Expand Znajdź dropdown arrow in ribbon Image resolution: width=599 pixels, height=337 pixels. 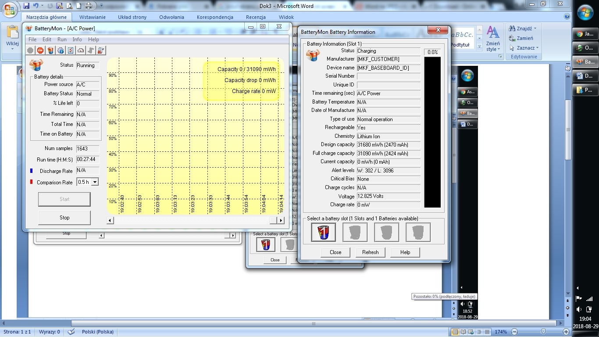pyautogui.click(x=535, y=29)
